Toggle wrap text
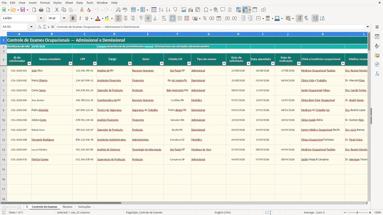The image size is (383, 215). pos(164,18)
